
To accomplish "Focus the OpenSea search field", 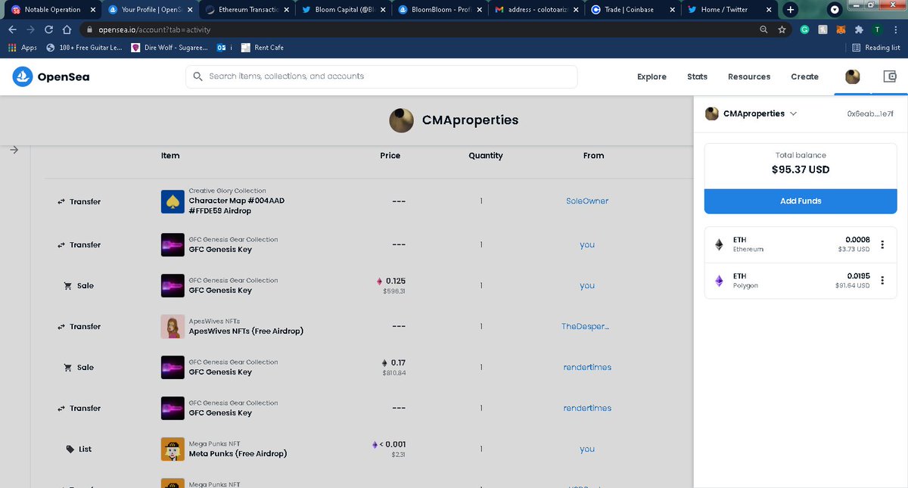I will click(381, 76).
